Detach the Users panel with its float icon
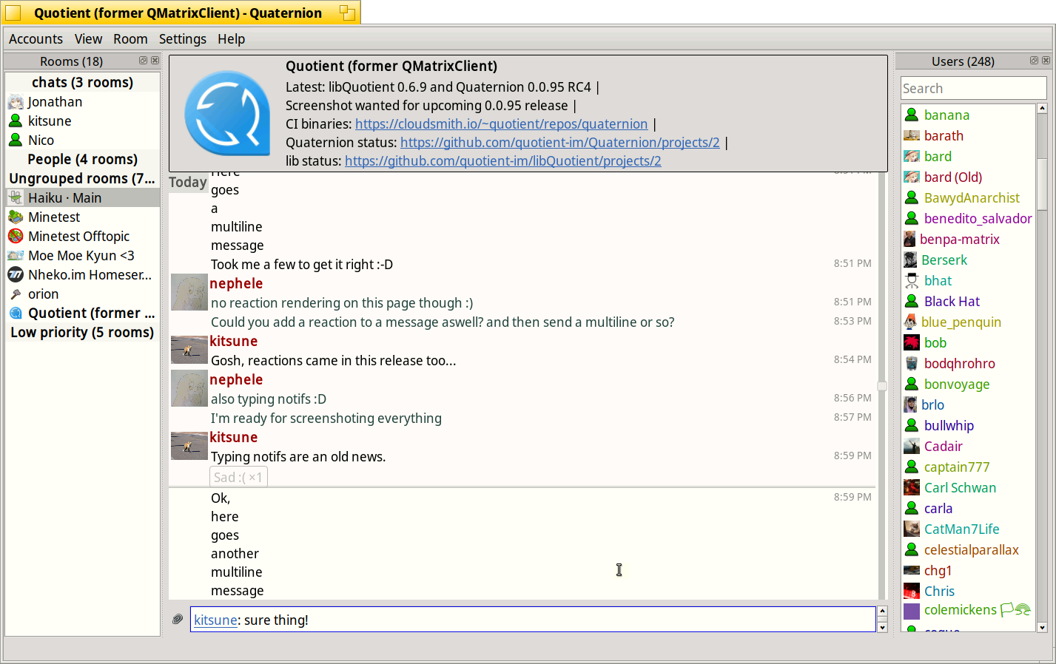1056x664 pixels. click(x=1035, y=61)
